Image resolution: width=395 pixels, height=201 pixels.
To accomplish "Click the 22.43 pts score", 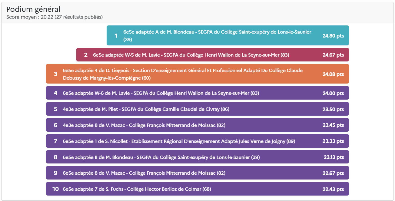I will click(x=333, y=189).
